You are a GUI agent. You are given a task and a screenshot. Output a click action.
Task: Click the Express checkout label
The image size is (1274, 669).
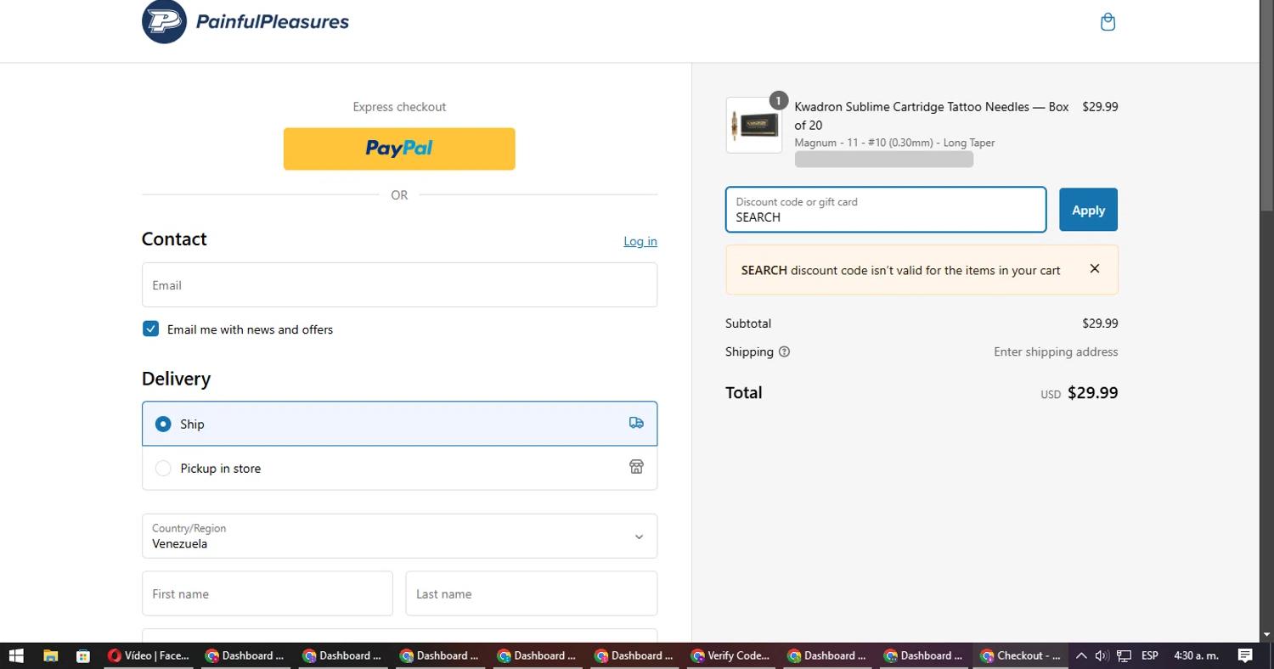399,107
